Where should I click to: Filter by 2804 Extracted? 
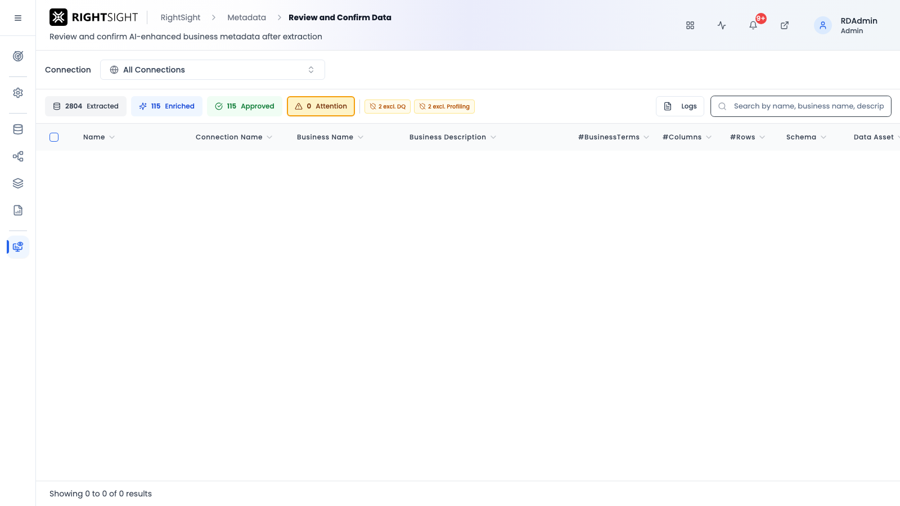[85, 106]
